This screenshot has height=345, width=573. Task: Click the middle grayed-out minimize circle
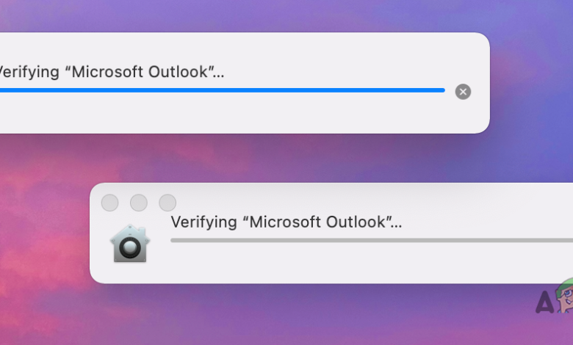139,203
